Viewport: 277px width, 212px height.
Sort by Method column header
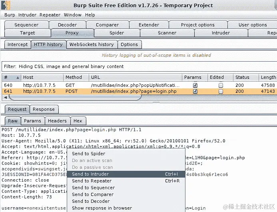coord(76,77)
